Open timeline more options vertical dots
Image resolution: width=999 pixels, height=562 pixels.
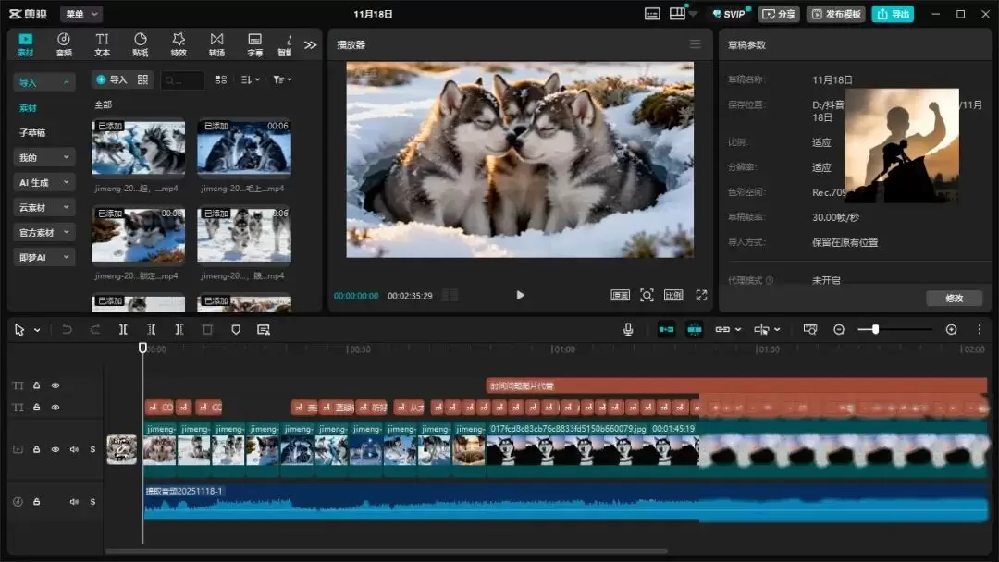(980, 329)
